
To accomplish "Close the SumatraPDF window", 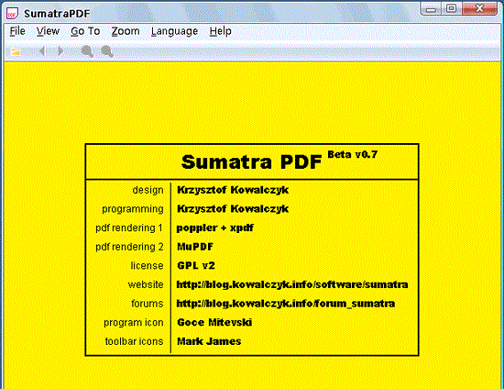I will click(480, 8).
